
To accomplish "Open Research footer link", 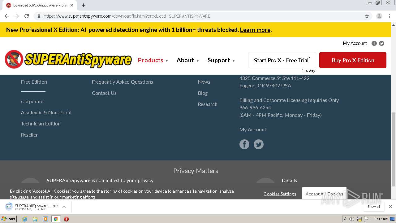I will (208, 104).
